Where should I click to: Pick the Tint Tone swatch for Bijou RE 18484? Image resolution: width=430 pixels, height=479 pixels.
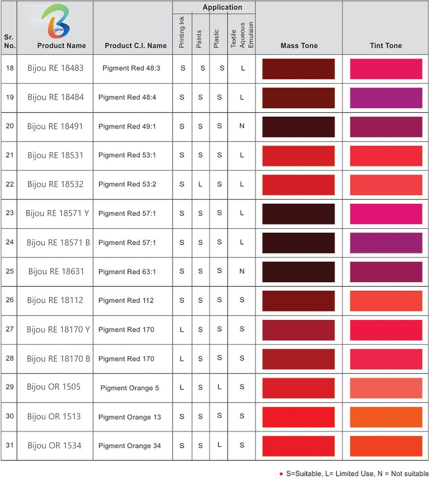coord(386,98)
